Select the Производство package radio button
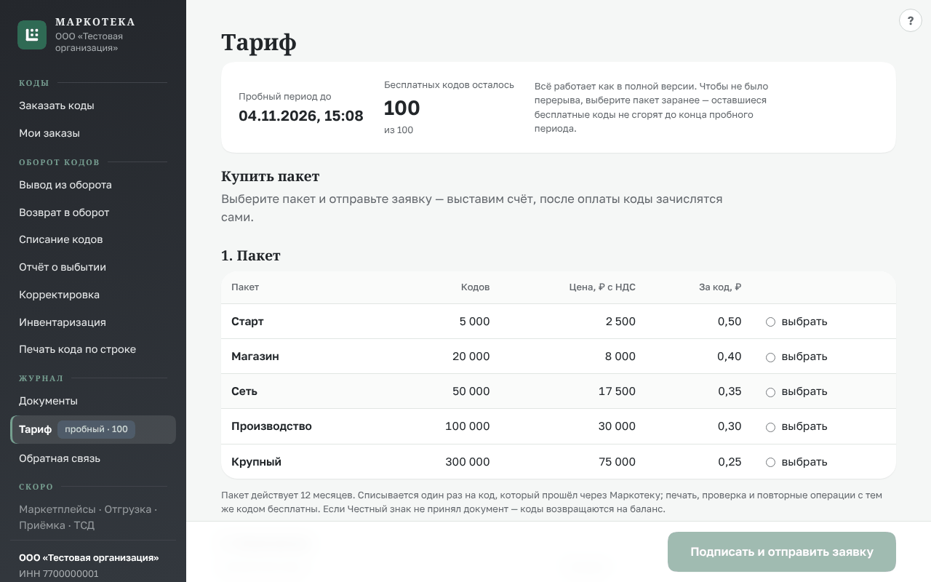931x582 pixels. coord(770,427)
